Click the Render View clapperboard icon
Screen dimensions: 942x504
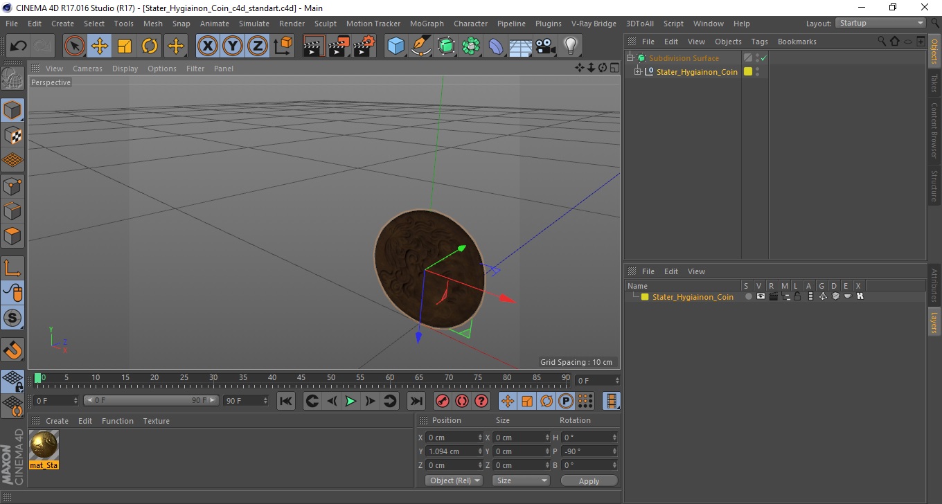pyautogui.click(x=314, y=46)
